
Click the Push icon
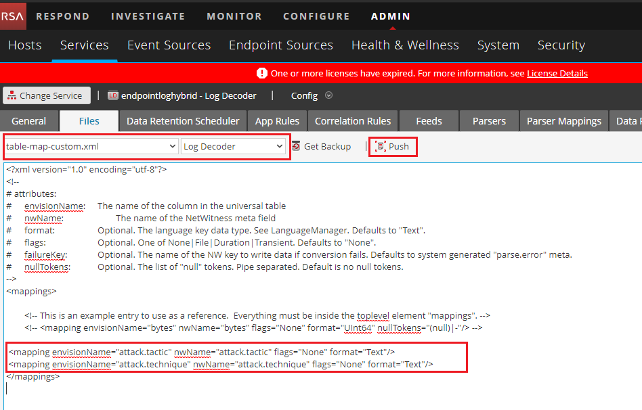[x=380, y=146]
